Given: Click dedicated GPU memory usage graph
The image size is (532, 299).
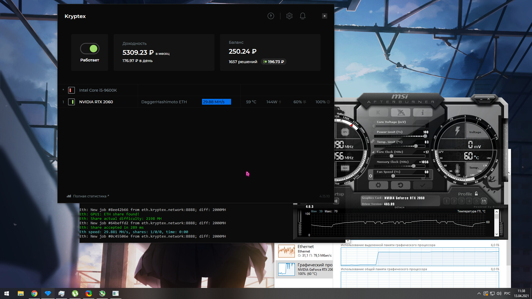Looking at the screenshot, I should click(420, 257).
